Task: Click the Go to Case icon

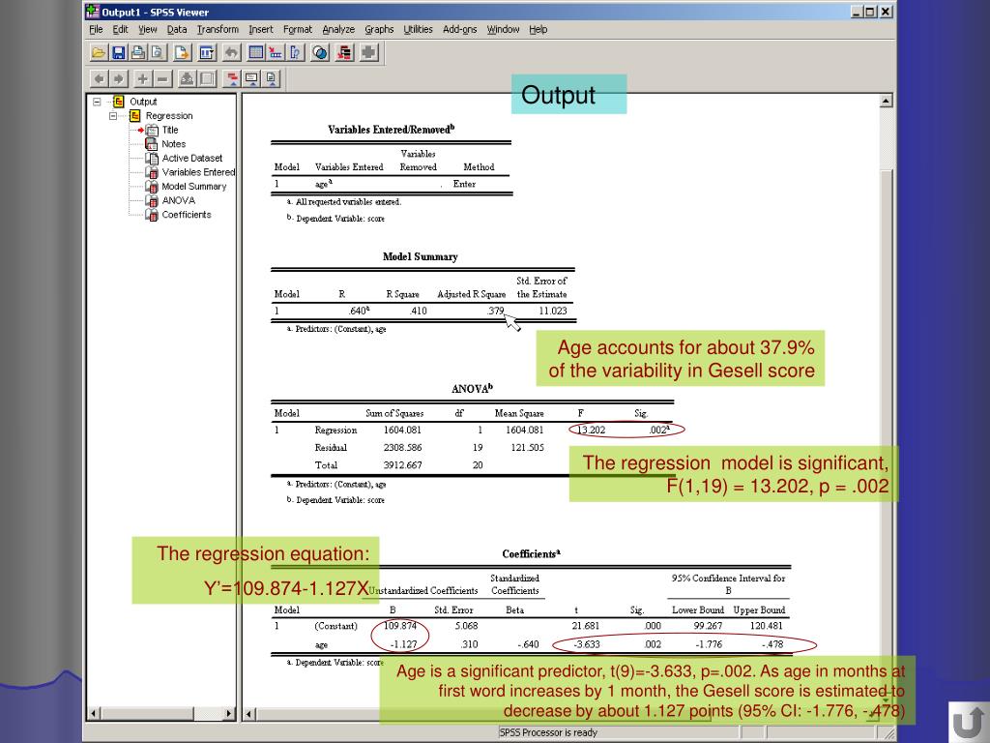Action: pos(276,52)
